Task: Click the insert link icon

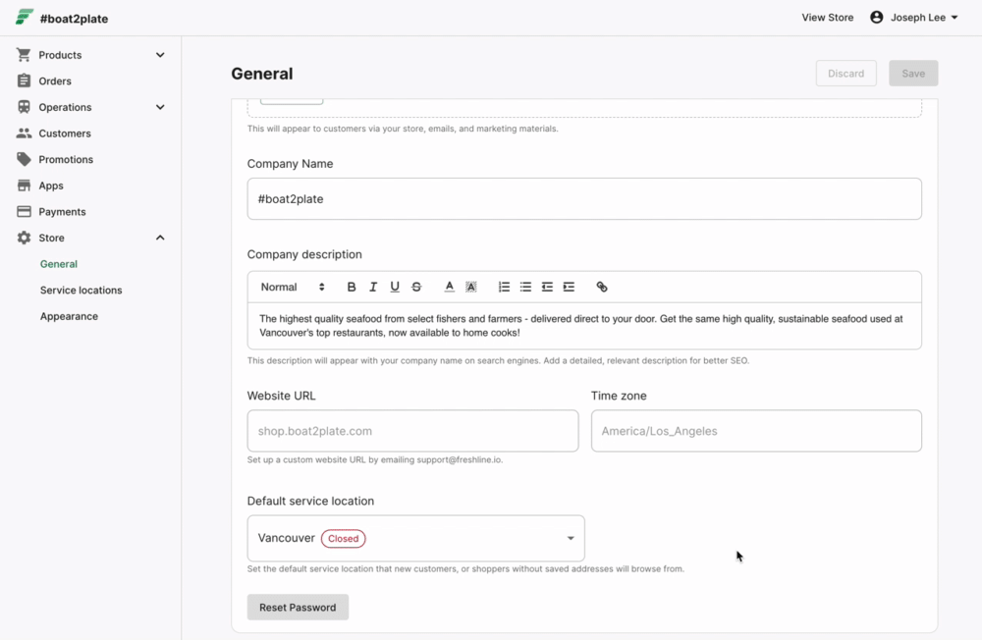Action: [x=602, y=287]
